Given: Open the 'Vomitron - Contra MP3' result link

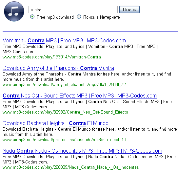Looking at the screenshot, I should click(x=64, y=41).
